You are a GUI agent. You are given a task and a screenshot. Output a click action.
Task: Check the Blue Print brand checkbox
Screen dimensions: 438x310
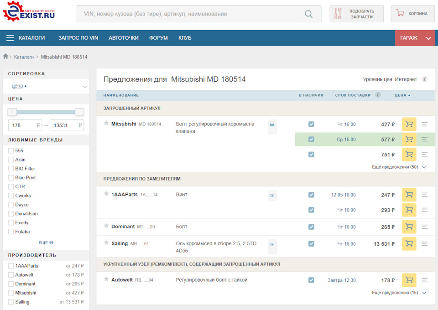pos(11,178)
